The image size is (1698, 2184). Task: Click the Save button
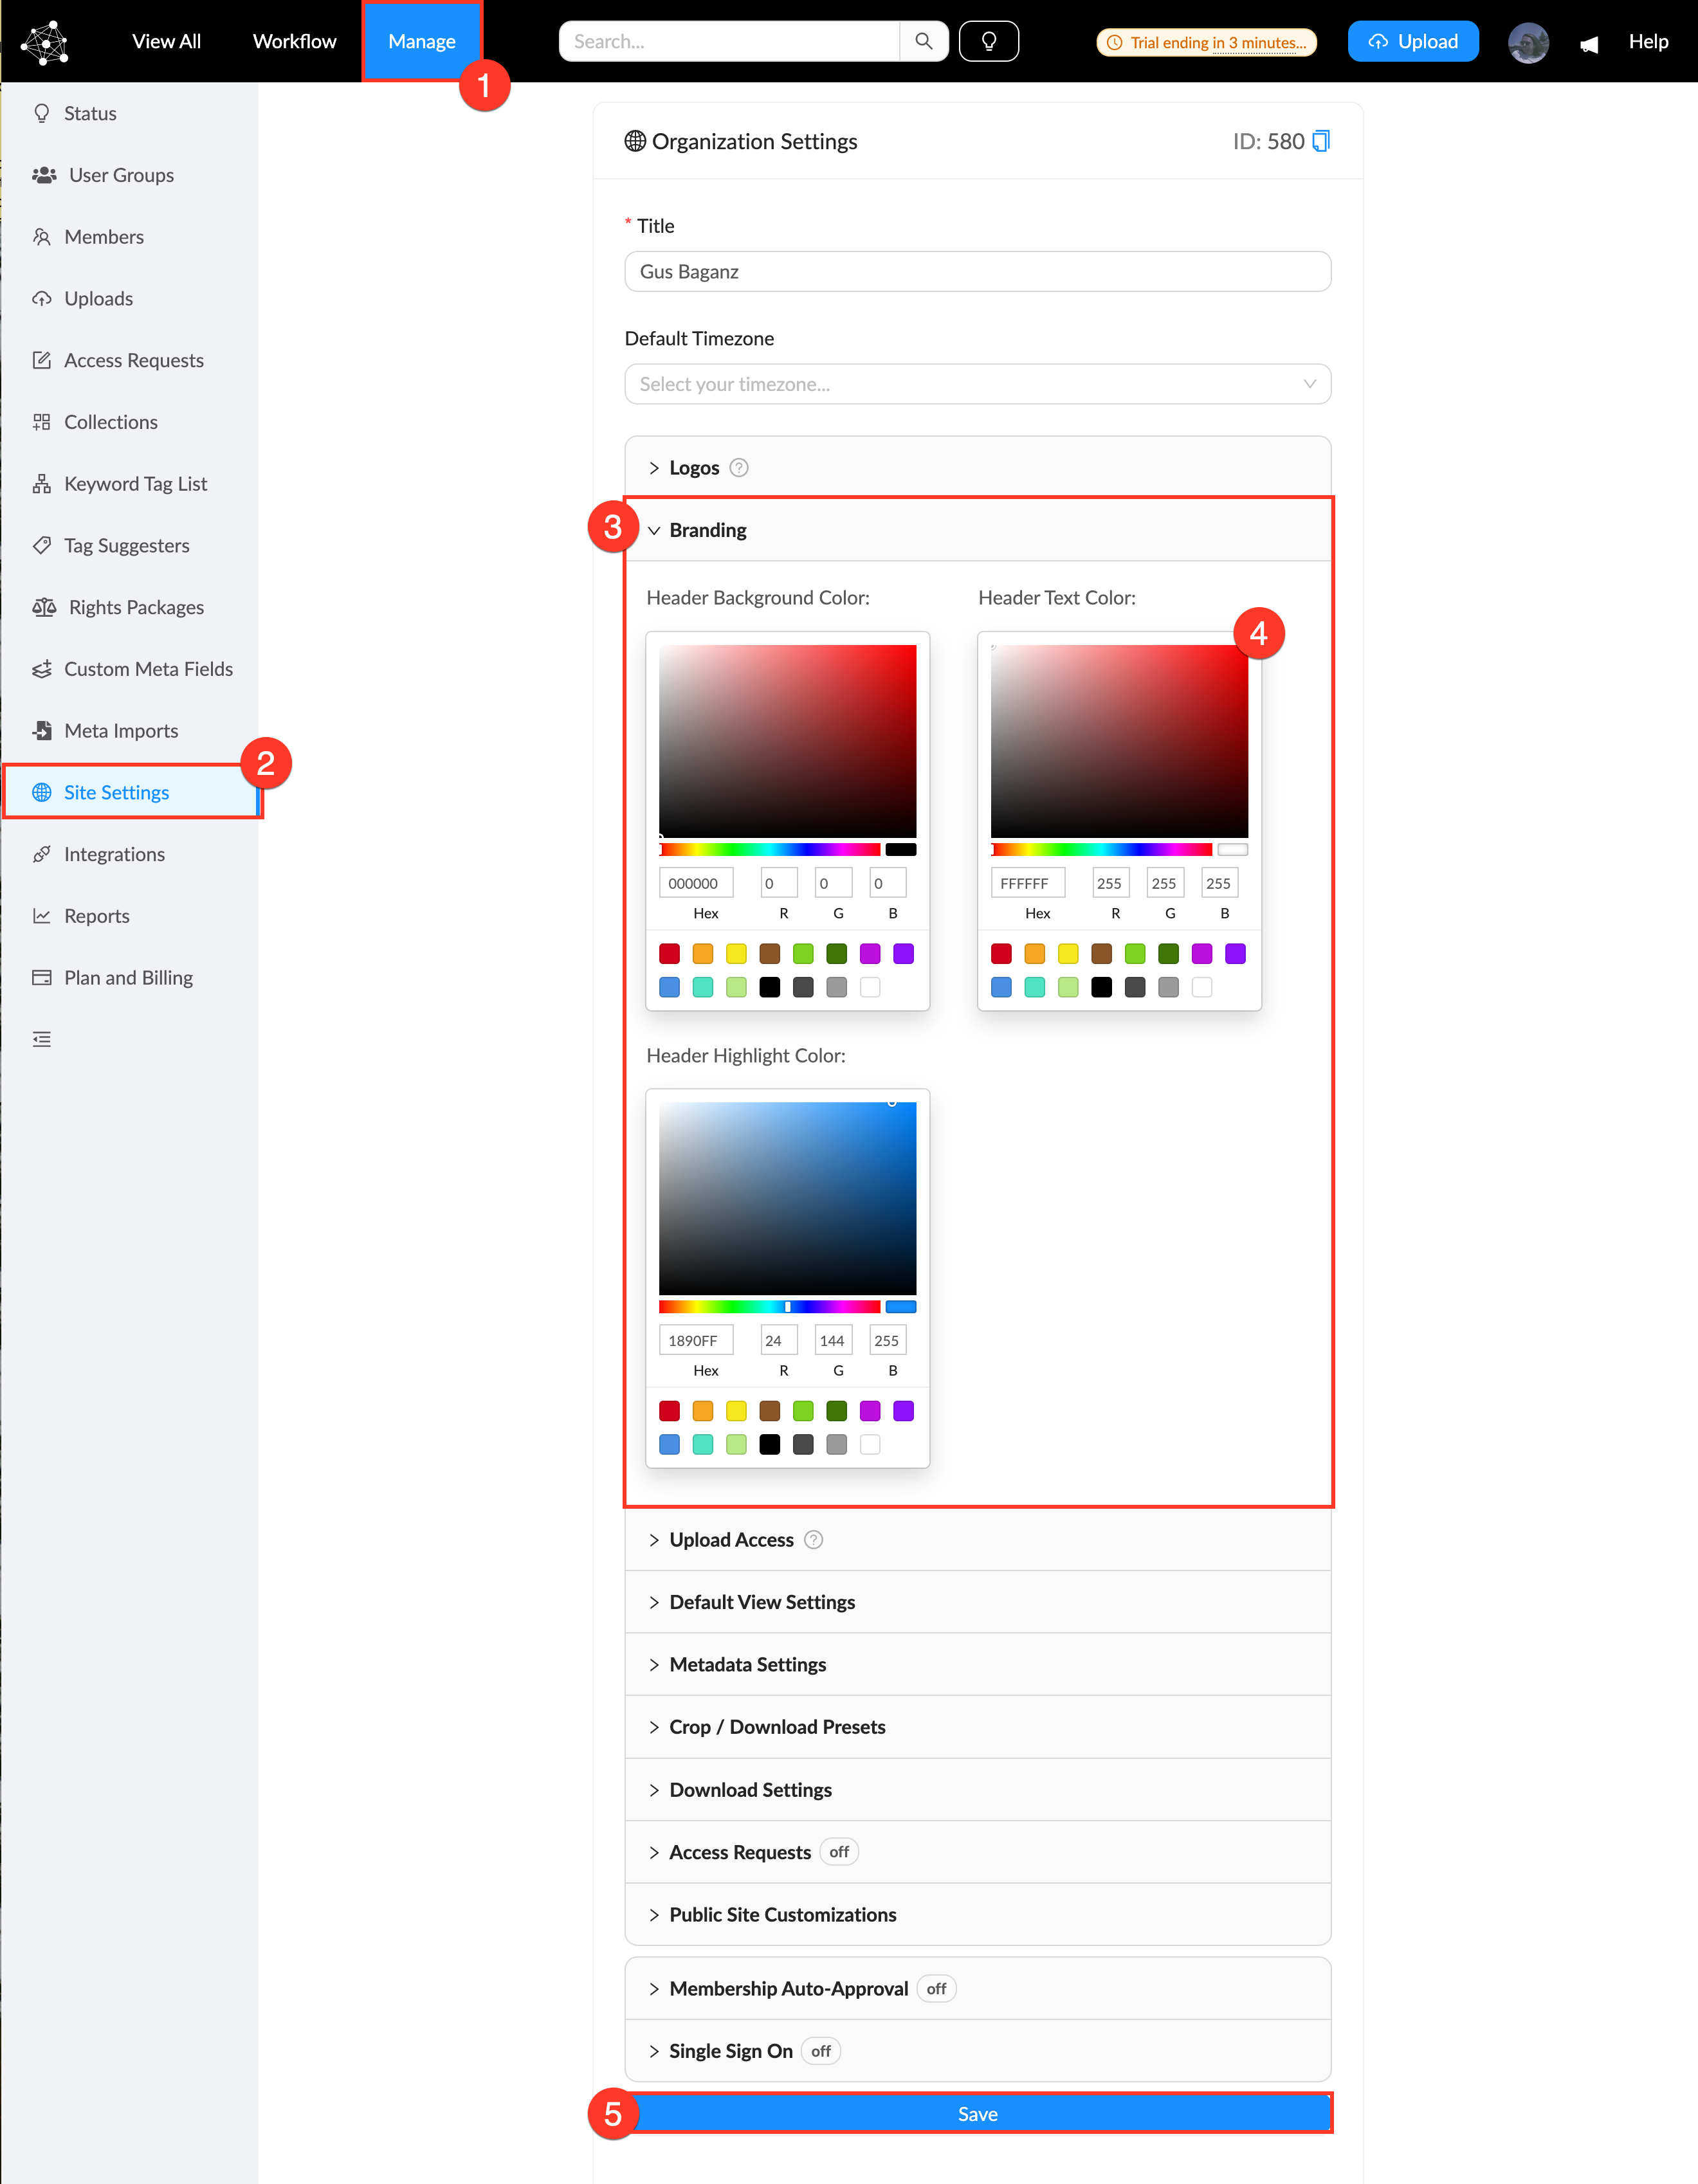click(978, 2113)
